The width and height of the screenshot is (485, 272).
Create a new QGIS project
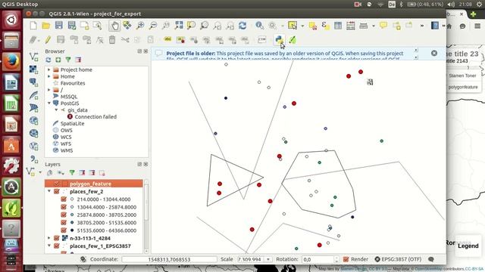point(33,26)
